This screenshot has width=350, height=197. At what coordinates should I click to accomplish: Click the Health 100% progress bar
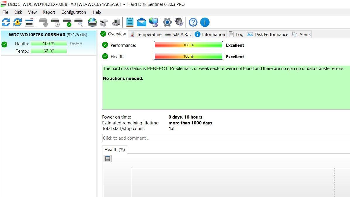click(188, 56)
